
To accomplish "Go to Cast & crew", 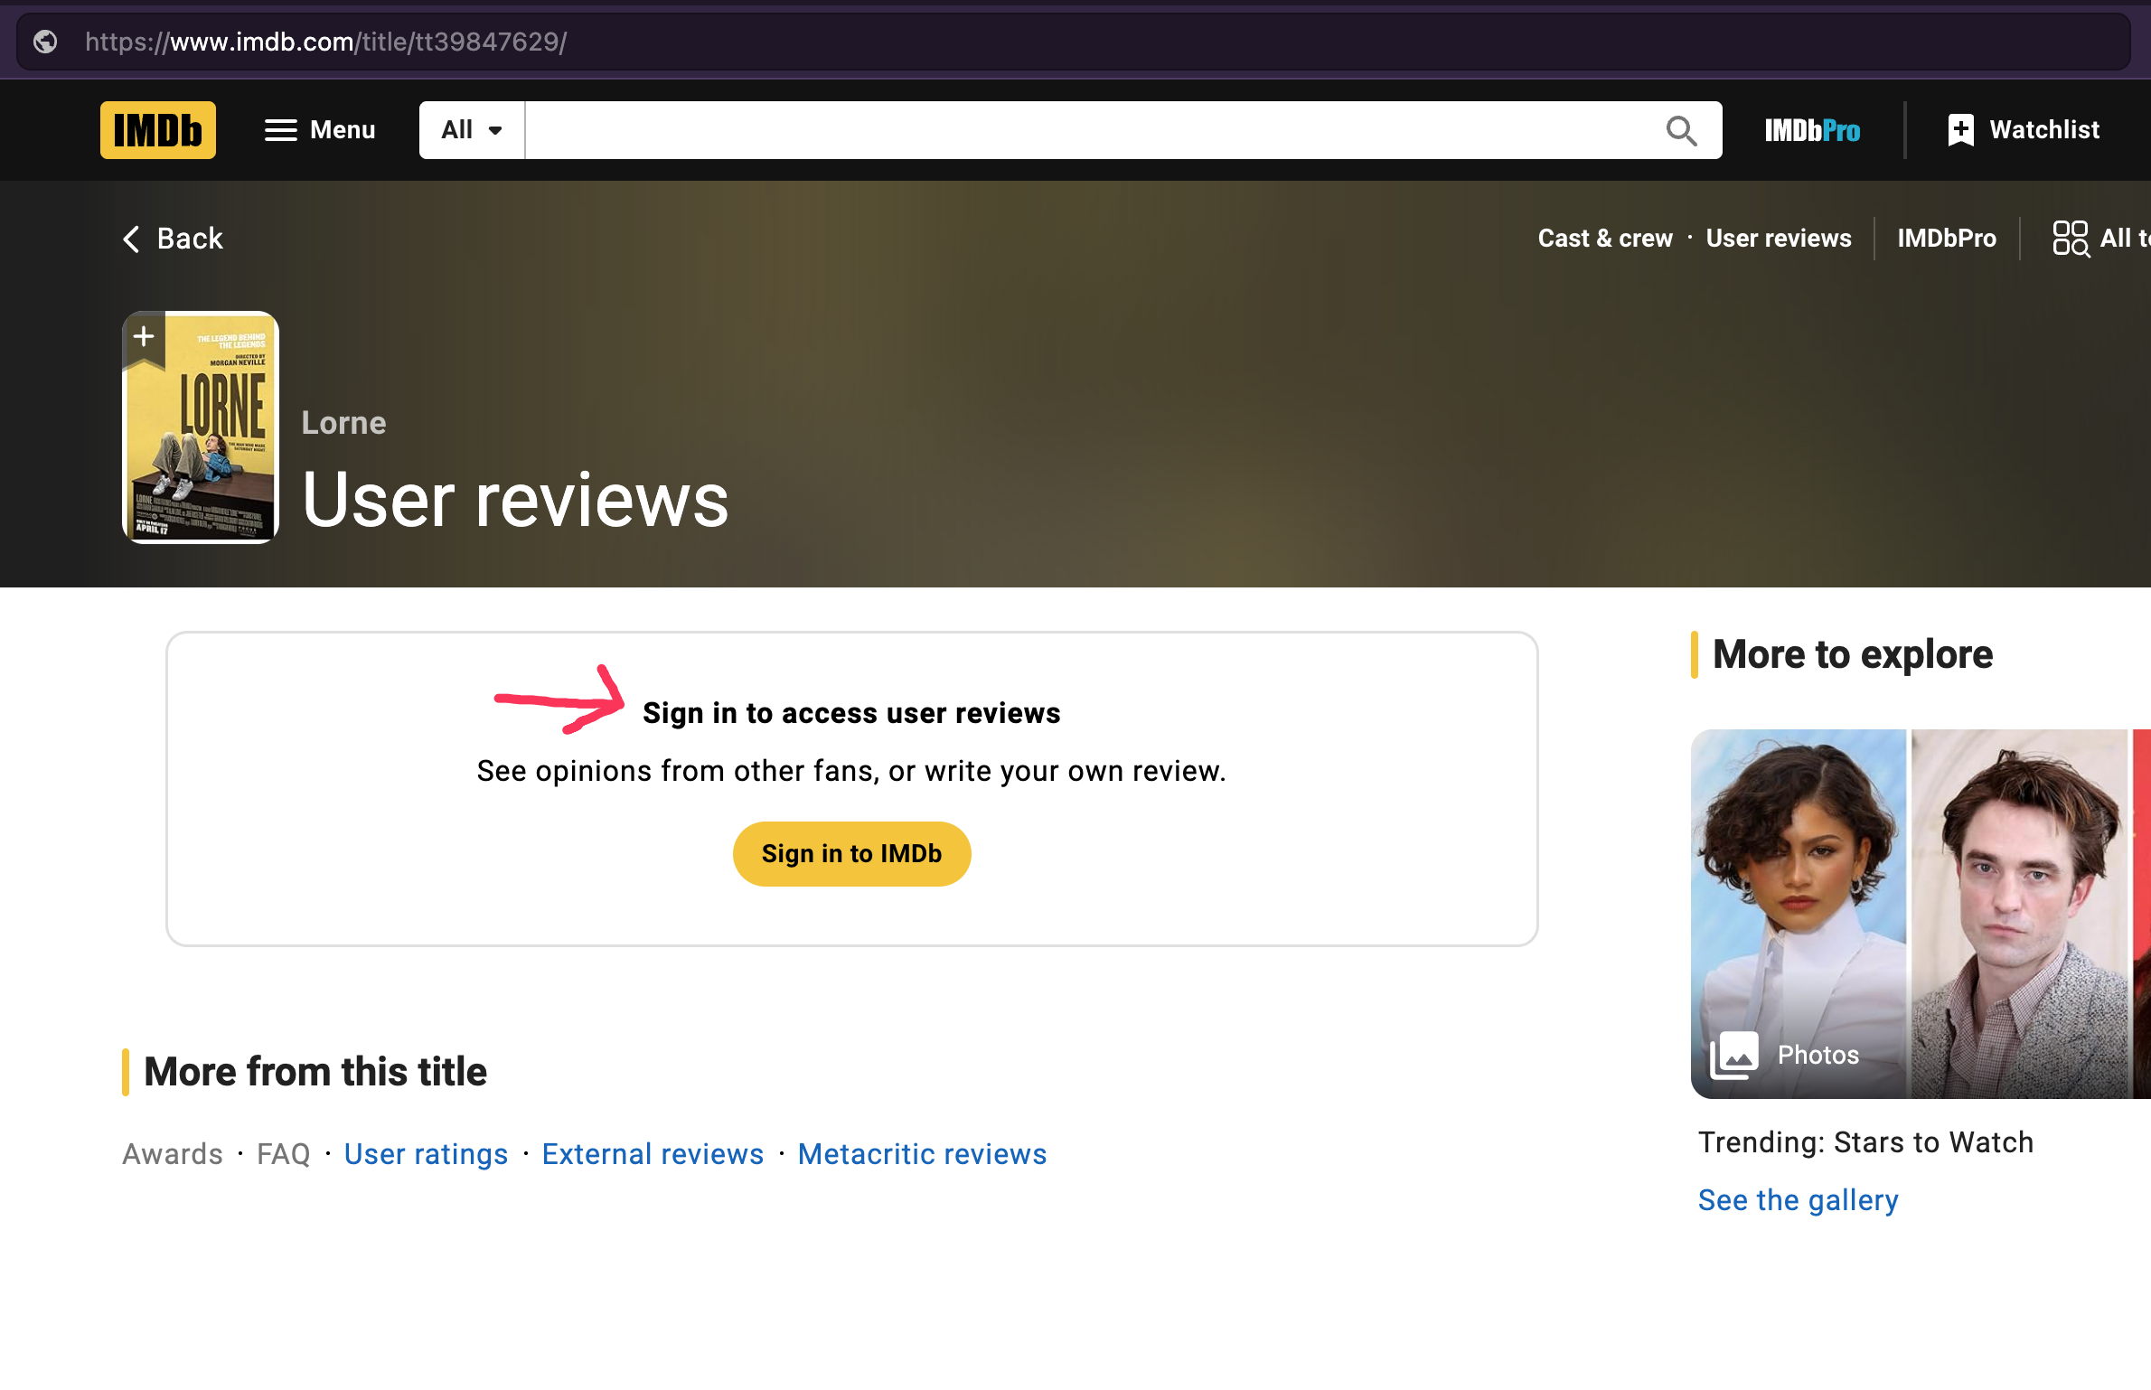I will click(x=1604, y=239).
